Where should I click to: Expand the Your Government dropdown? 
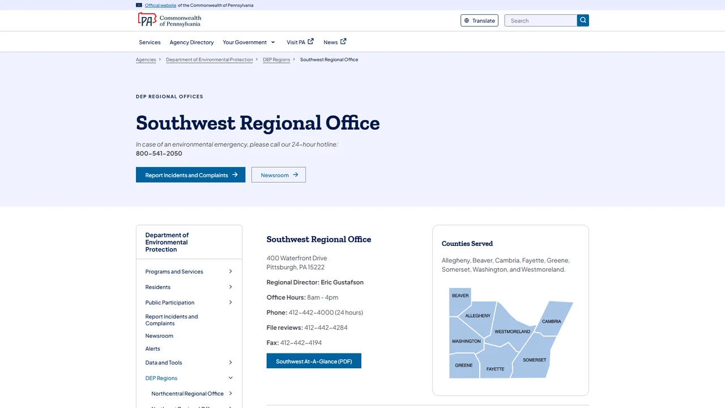pyautogui.click(x=249, y=42)
